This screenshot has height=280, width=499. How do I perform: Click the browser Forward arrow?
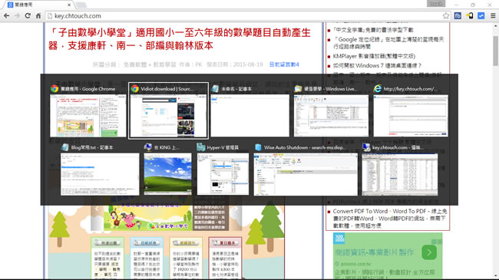coord(17,15)
